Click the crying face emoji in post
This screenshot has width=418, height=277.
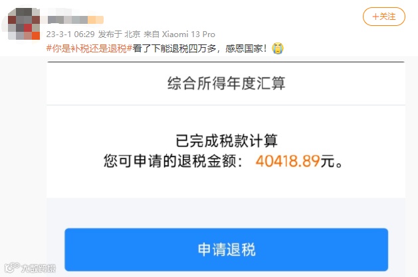click(x=278, y=48)
